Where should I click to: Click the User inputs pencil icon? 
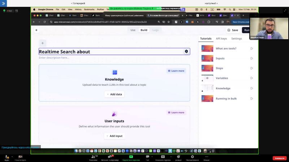114,114
